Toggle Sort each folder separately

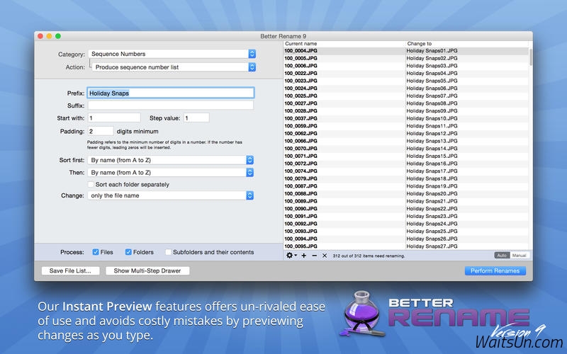(91, 185)
